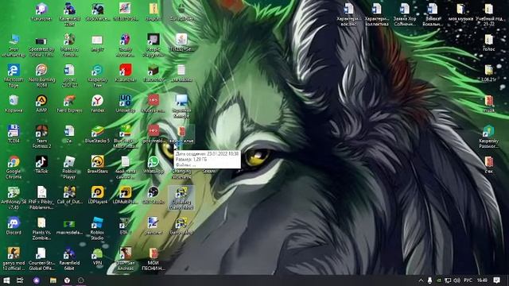Image resolution: width=509 pixels, height=286 pixels.
Task: Open File Explorer from the taskbar
Action: tap(53, 280)
